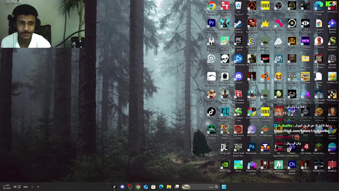Launch Half-Life Deathmatch shortcut
Viewport: 339px width, 191px height.
click(x=252, y=8)
